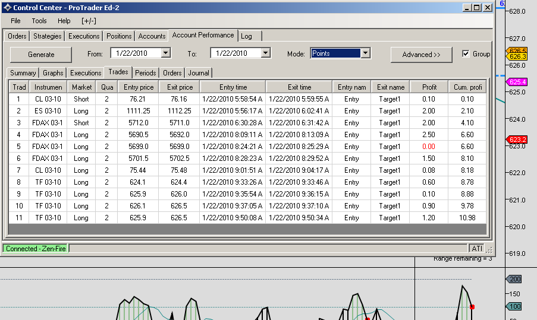Click exit price cell 5711.0
Image resolution: width=537 pixels, height=320 pixels.
click(179, 123)
